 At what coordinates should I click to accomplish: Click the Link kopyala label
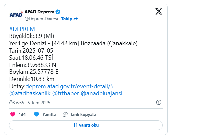tap(83, 114)
